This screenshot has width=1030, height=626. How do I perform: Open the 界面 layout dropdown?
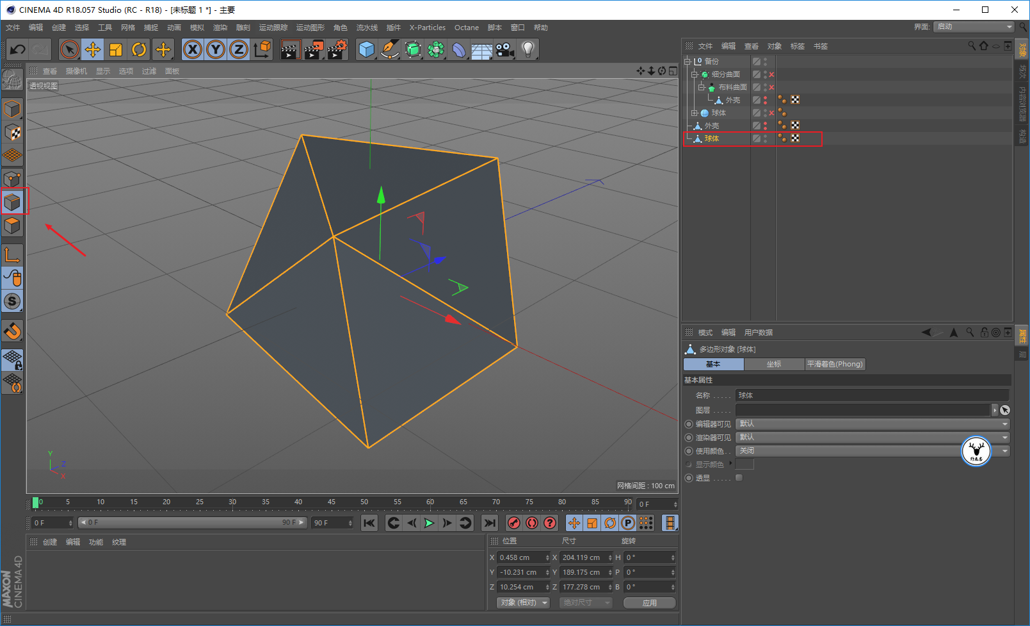coord(974,27)
